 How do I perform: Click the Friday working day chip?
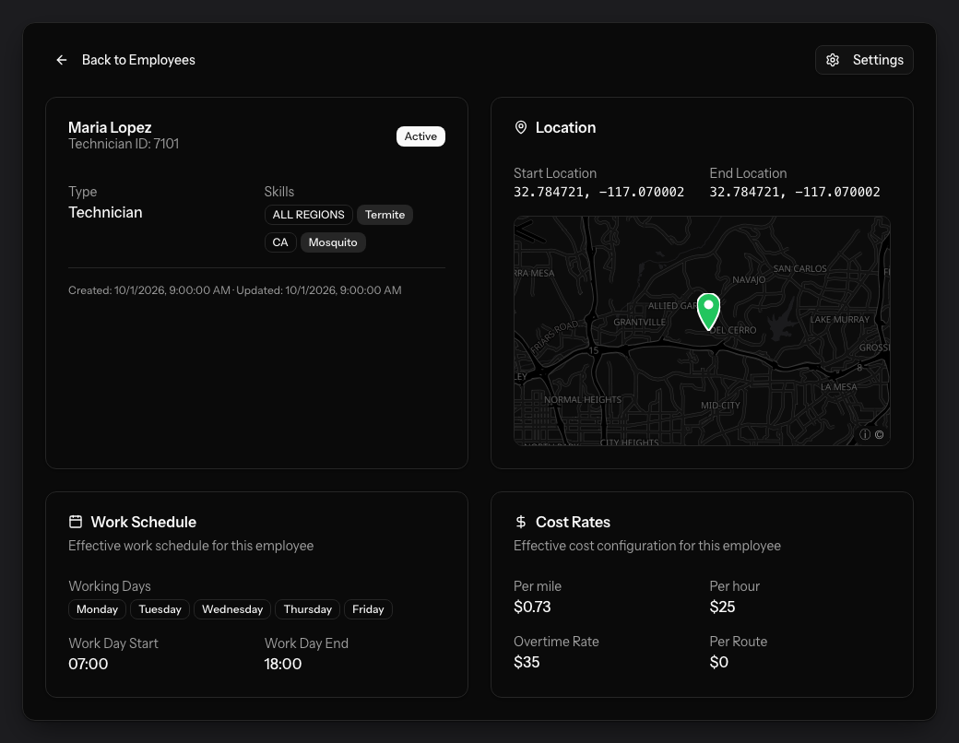(x=368, y=609)
